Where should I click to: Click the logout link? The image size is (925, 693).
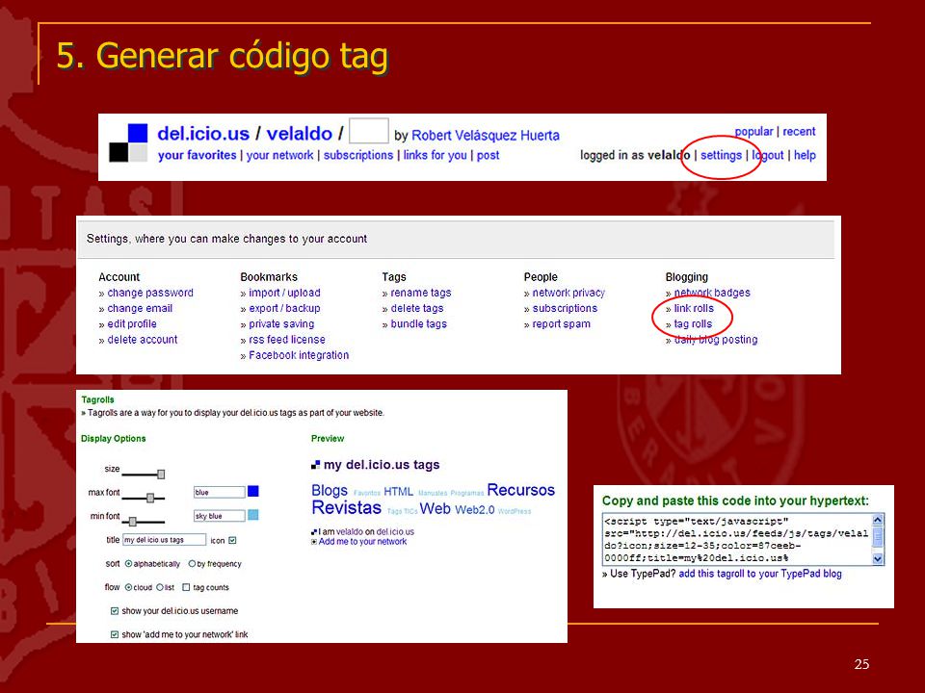point(768,155)
